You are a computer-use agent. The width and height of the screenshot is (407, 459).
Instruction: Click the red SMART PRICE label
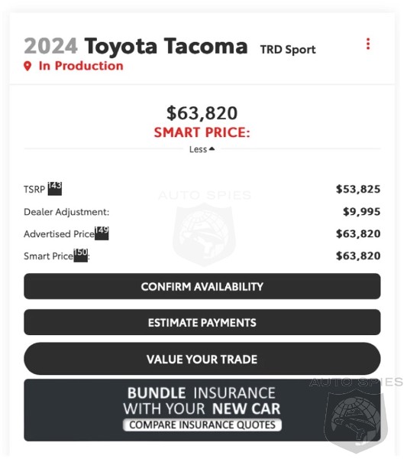[x=202, y=132]
